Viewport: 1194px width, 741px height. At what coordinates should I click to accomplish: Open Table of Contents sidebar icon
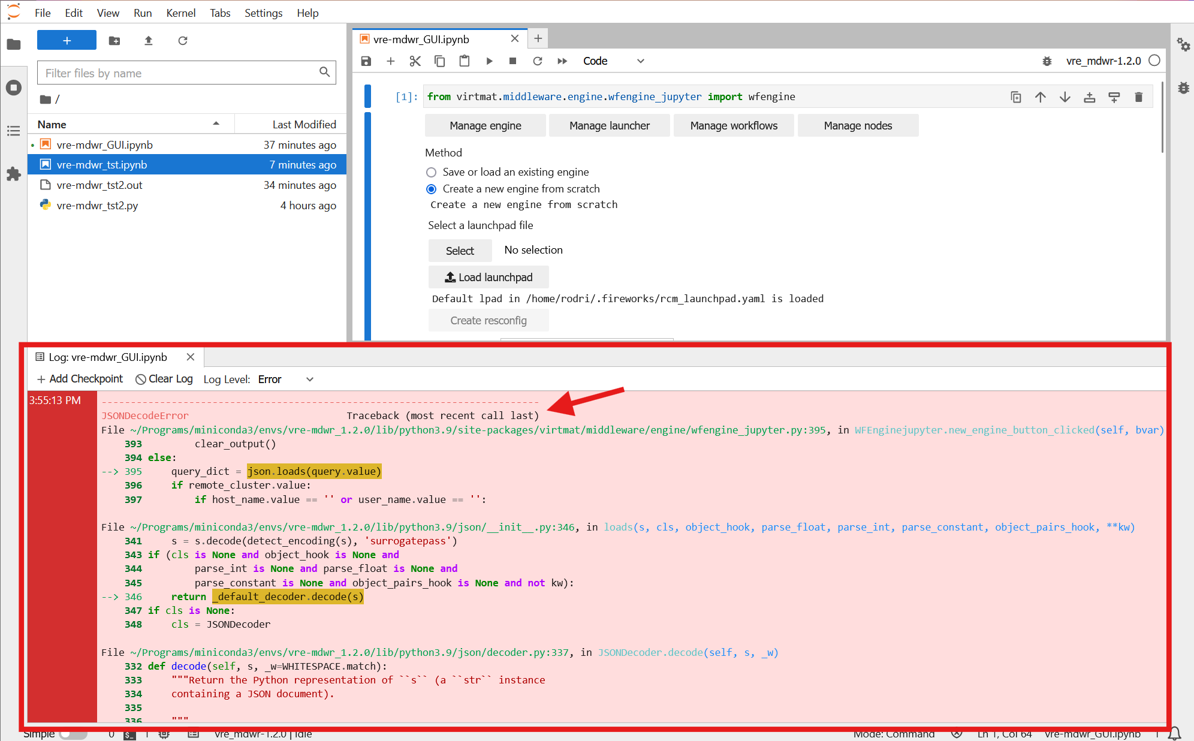13,131
